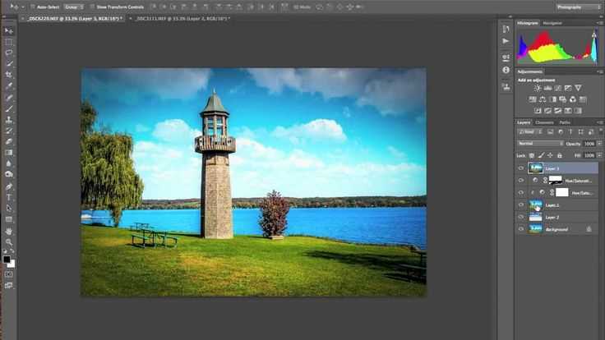This screenshot has height=340, width=605.
Task: Click the foreground color swatch
Action: pos(7,260)
